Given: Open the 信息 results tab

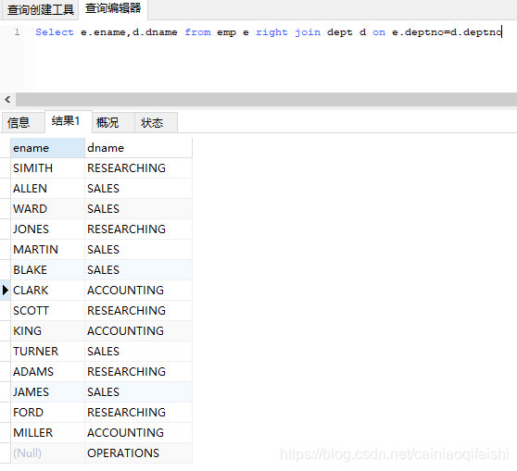Looking at the screenshot, I should click(23, 123).
